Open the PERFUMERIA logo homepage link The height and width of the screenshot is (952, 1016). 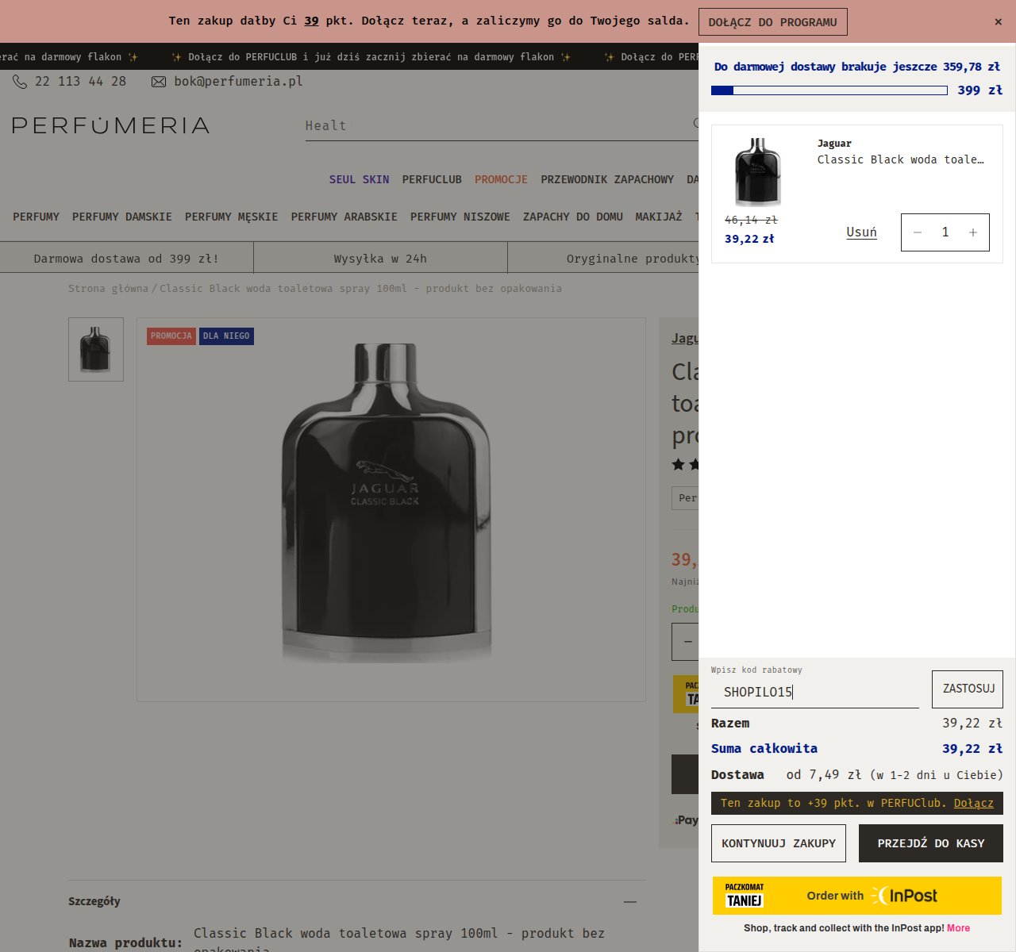click(111, 125)
